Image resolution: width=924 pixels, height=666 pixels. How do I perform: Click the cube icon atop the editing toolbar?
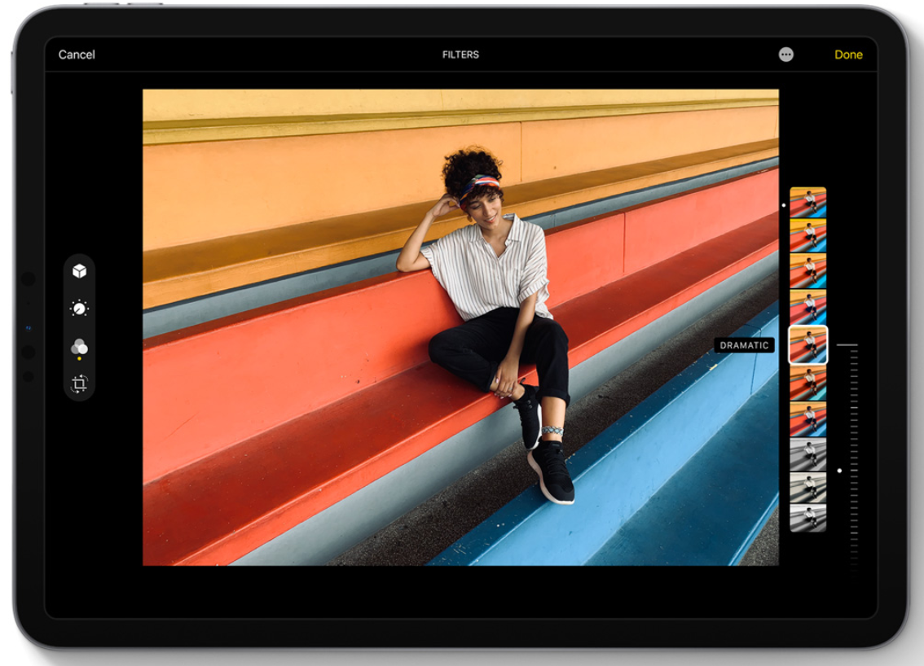click(x=78, y=272)
